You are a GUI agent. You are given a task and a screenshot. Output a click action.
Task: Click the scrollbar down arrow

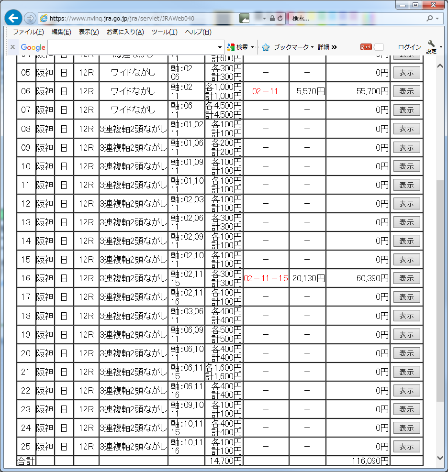point(440,458)
